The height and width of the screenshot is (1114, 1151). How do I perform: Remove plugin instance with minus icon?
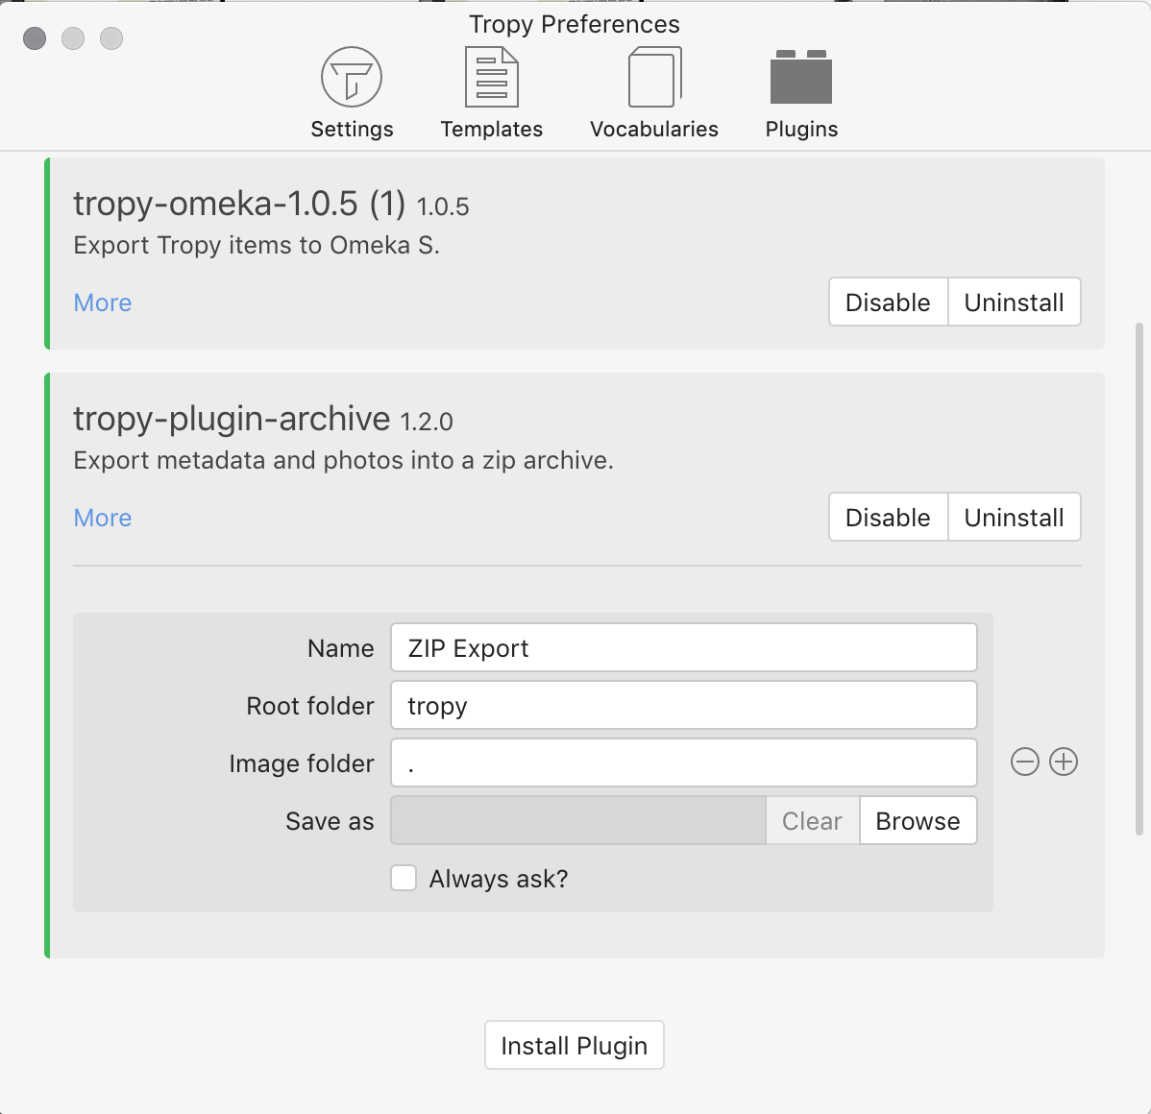(x=1025, y=762)
